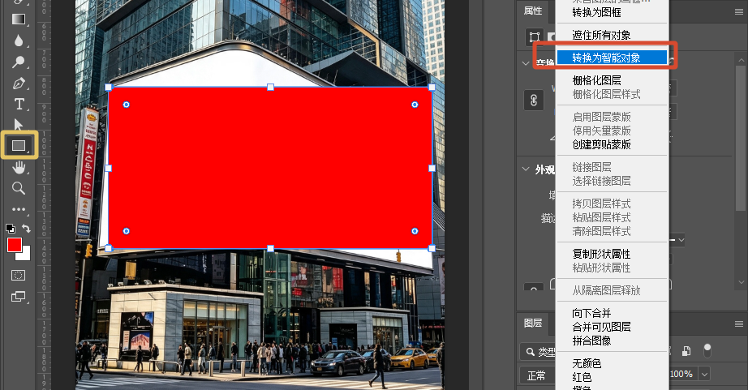
Task: Open the layer filter 类型 dropdown
Action: click(x=540, y=352)
